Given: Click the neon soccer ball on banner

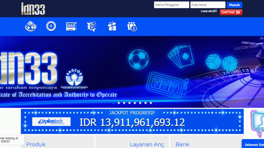Looking at the screenshot, I should [x=139, y=59].
